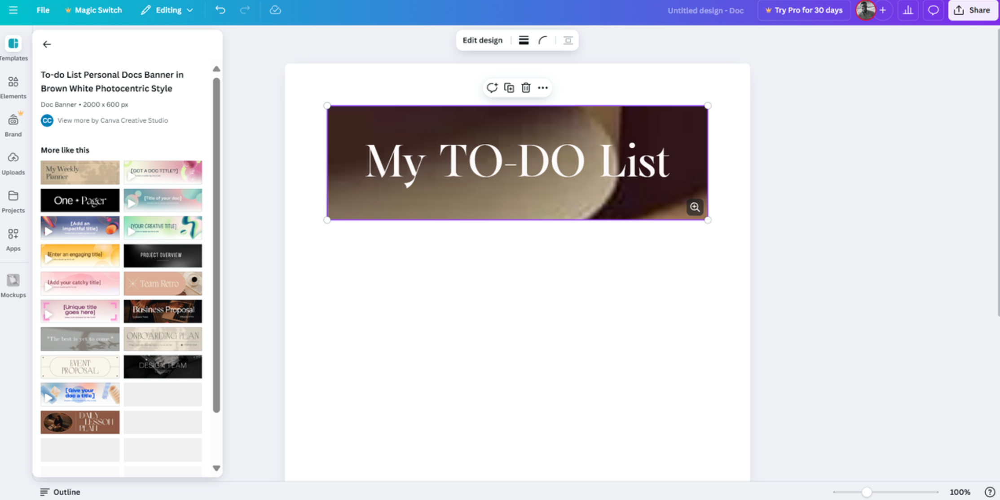1000x500 pixels.
Task: Open View more by Canva Creative Studio
Action: [113, 120]
